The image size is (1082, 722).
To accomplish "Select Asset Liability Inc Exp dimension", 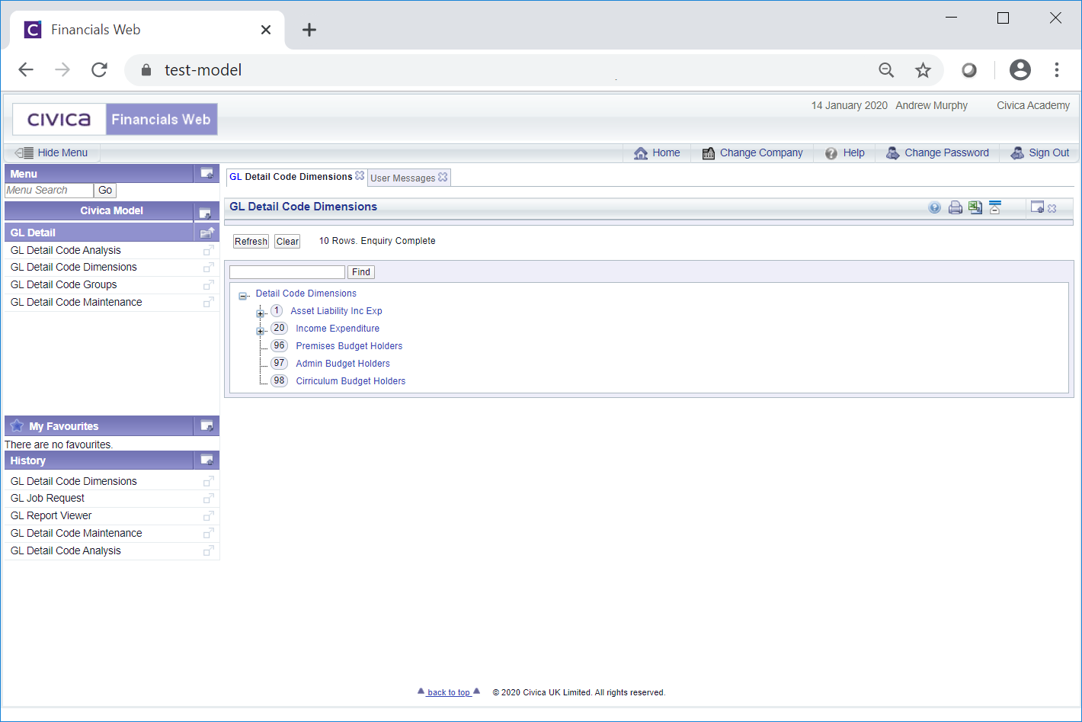I will (x=336, y=311).
